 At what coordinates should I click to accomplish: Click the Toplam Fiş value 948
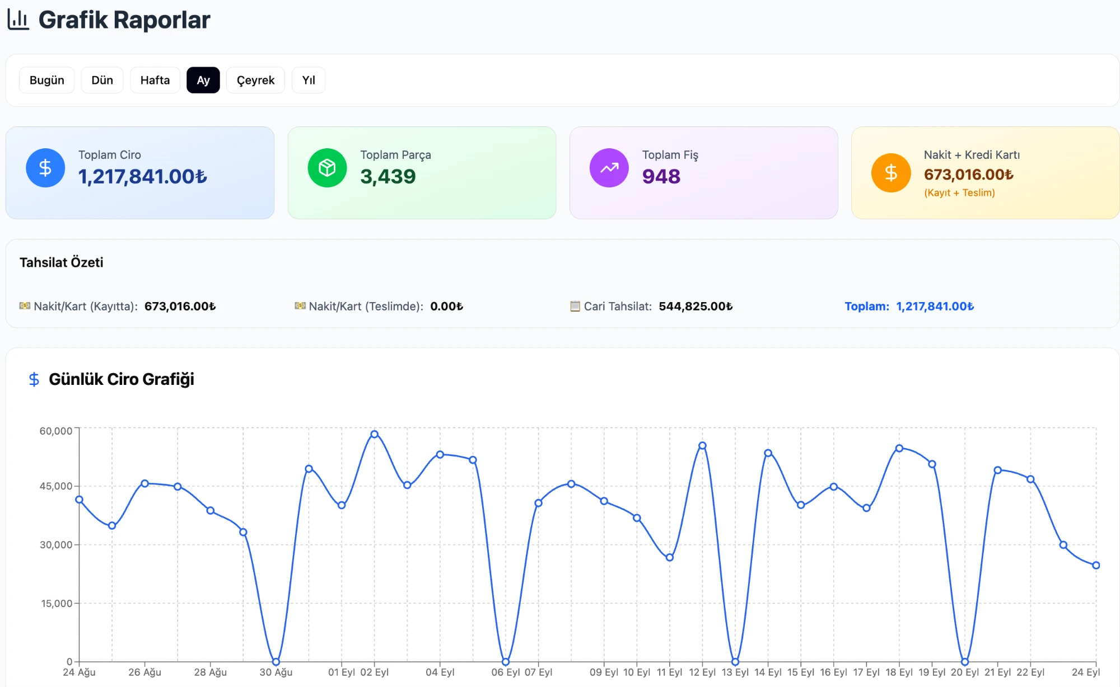(661, 177)
